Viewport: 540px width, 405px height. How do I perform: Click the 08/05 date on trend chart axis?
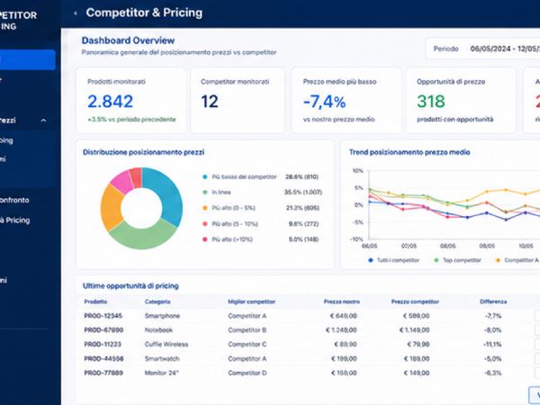click(447, 247)
